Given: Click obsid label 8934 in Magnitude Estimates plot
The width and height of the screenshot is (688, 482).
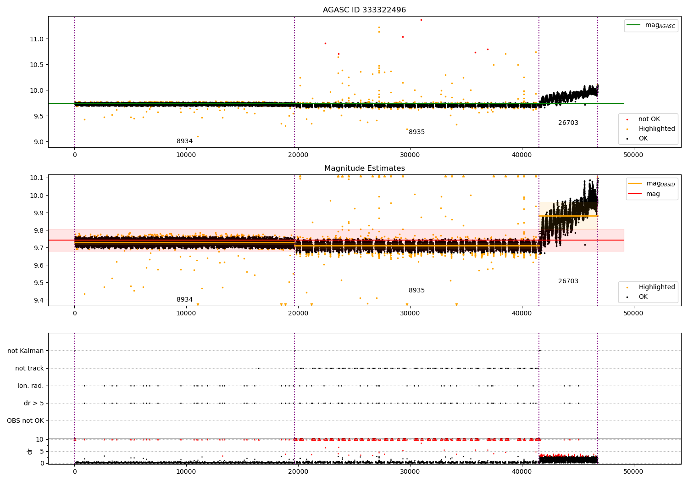Looking at the screenshot, I should (184, 300).
